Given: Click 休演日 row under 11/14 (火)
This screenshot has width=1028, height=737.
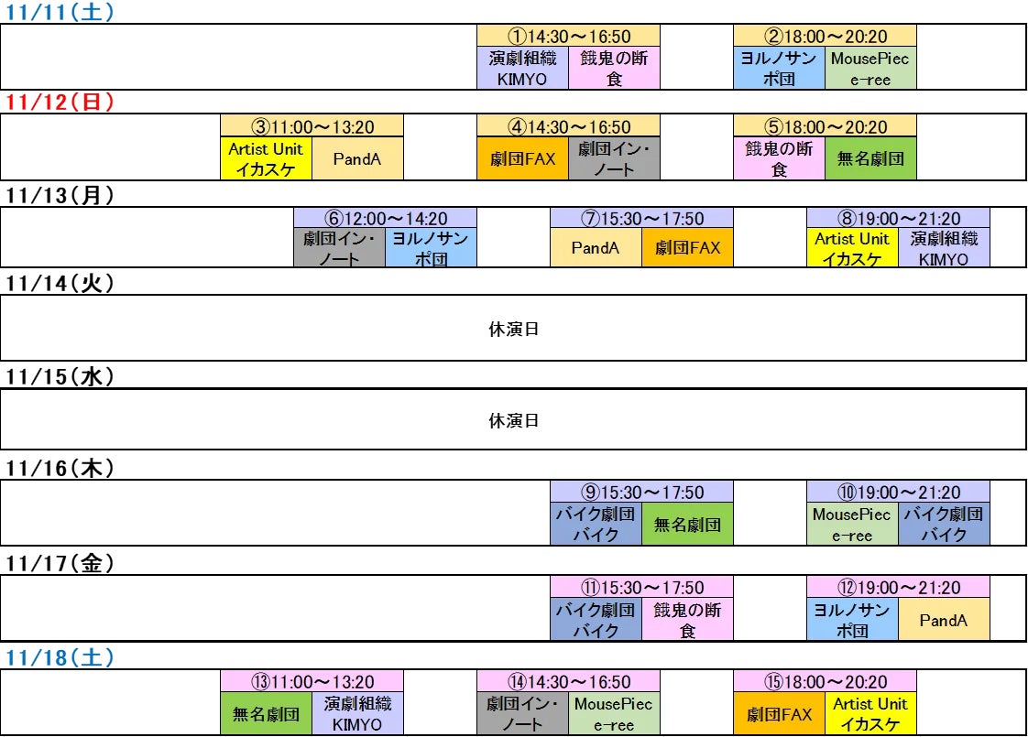Looking at the screenshot, I should point(513,330).
